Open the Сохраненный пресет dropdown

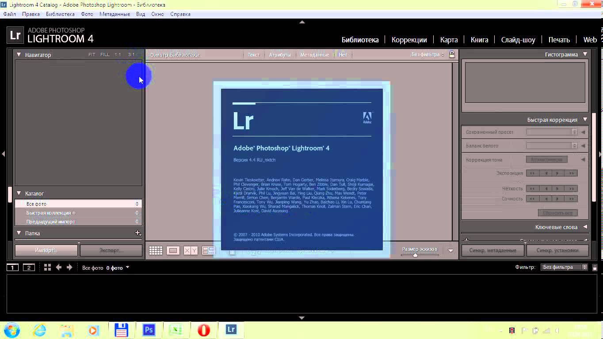[x=552, y=132]
